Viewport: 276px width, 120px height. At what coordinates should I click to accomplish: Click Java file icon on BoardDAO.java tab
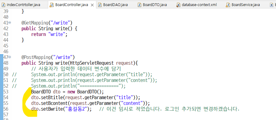[100, 5]
